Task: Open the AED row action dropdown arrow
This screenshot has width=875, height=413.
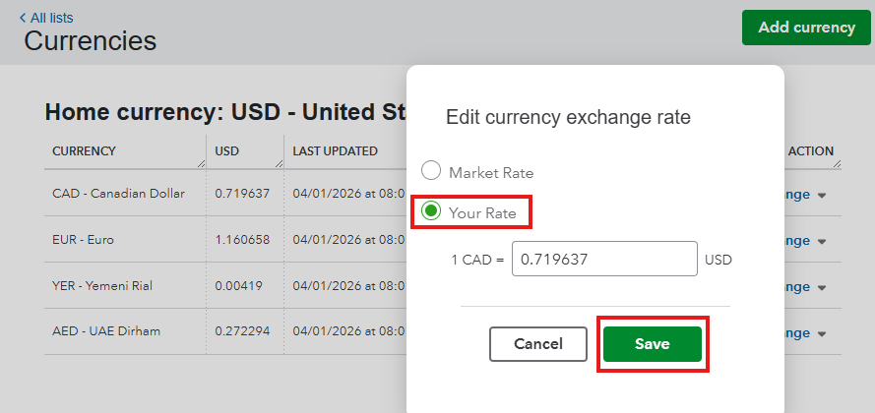Action: pyautogui.click(x=822, y=332)
